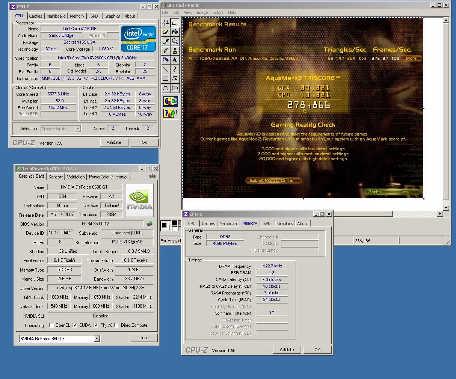This screenshot has width=456, height=379.
Task: Click the Paint vertical scrollbar up arrow
Action: tap(446, 21)
